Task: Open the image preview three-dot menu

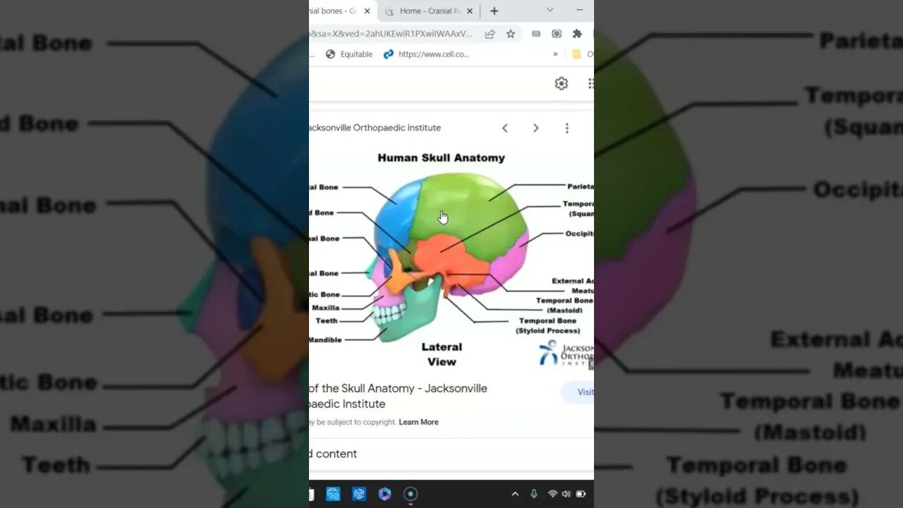Action: coord(566,128)
